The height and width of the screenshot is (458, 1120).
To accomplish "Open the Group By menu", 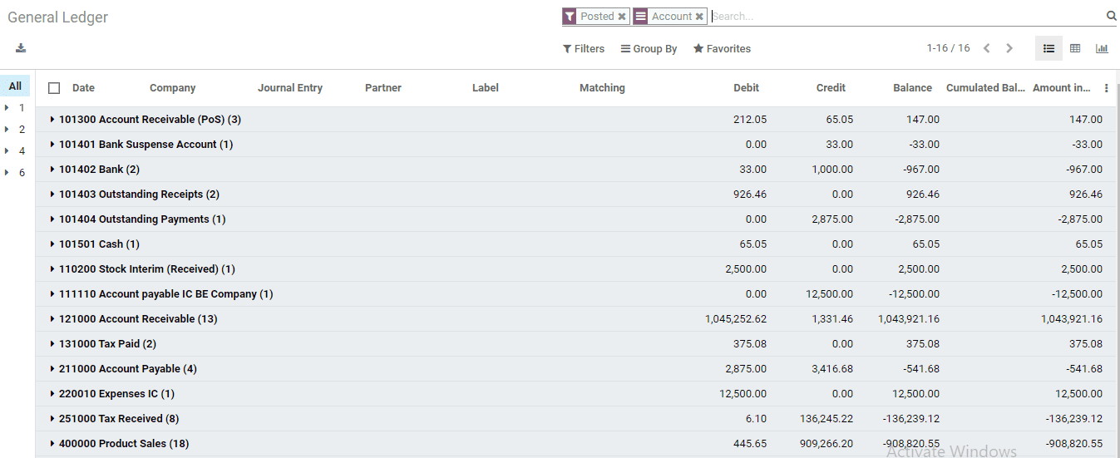I will click(649, 49).
